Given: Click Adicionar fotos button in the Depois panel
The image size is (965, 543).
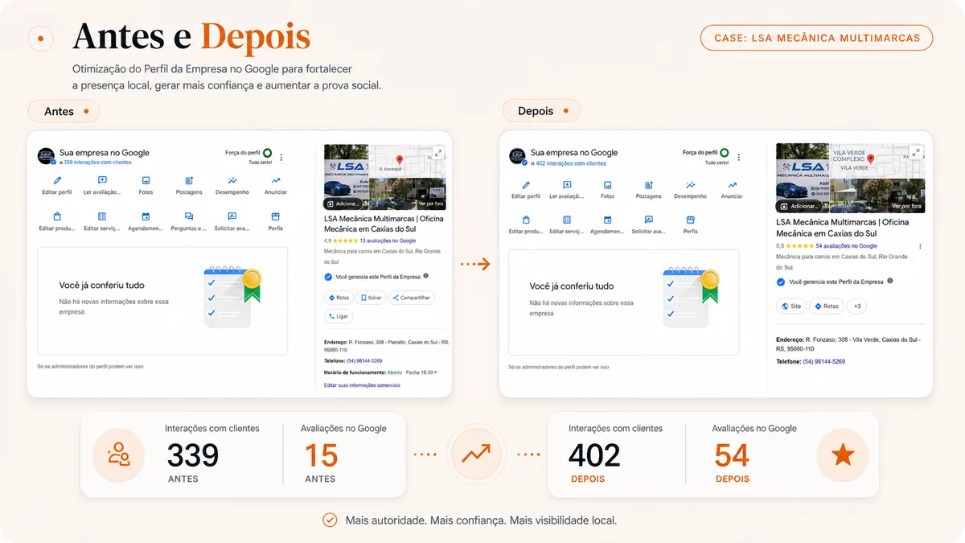Looking at the screenshot, I should (799, 207).
